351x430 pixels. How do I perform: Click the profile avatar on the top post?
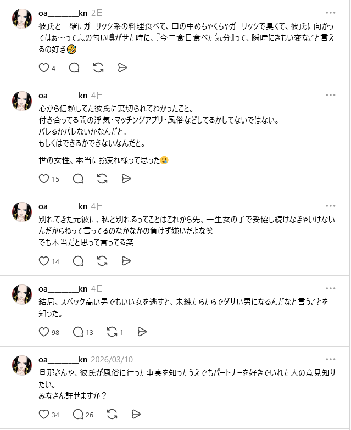tap(22, 19)
